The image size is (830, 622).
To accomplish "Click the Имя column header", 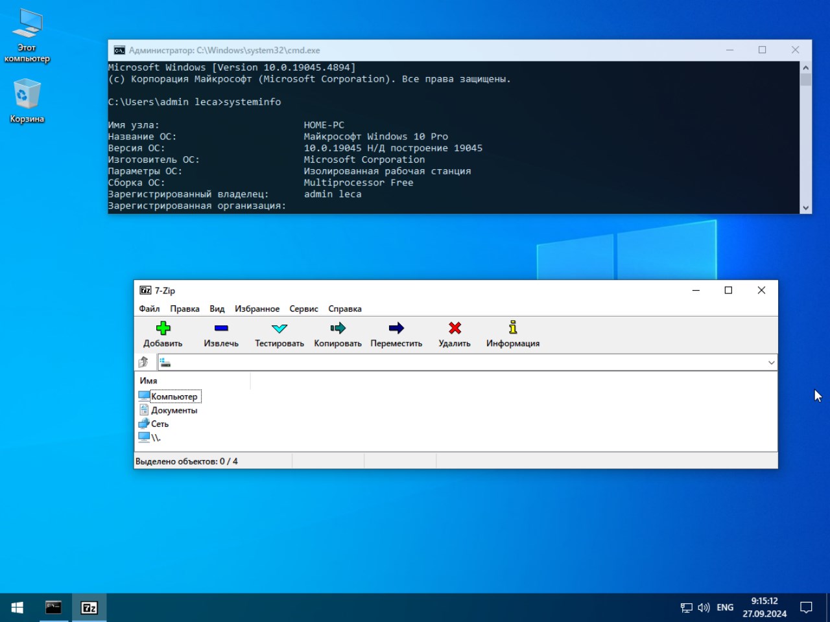I will click(148, 381).
